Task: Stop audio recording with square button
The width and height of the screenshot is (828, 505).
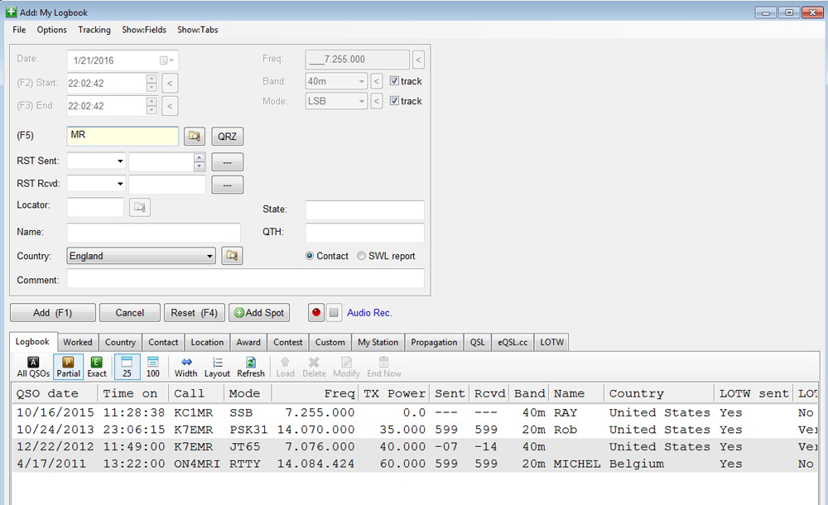Action: point(334,313)
